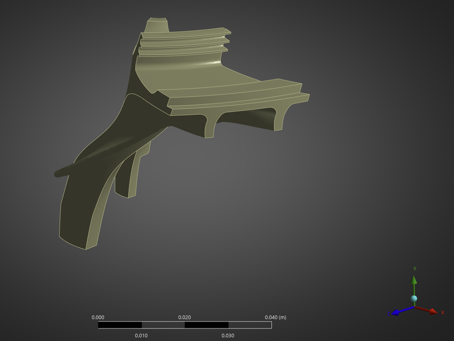Click the blue Z label beside the triad
The height and width of the screenshot is (341, 454).
(x=389, y=314)
